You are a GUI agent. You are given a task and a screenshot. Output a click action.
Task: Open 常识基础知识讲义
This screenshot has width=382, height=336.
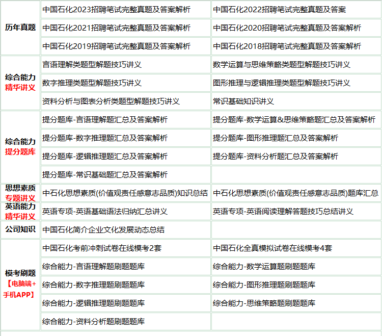click(x=243, y=101)
